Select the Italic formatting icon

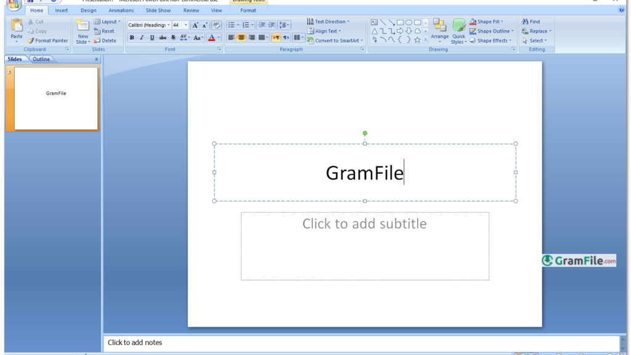tap(142, 37)
